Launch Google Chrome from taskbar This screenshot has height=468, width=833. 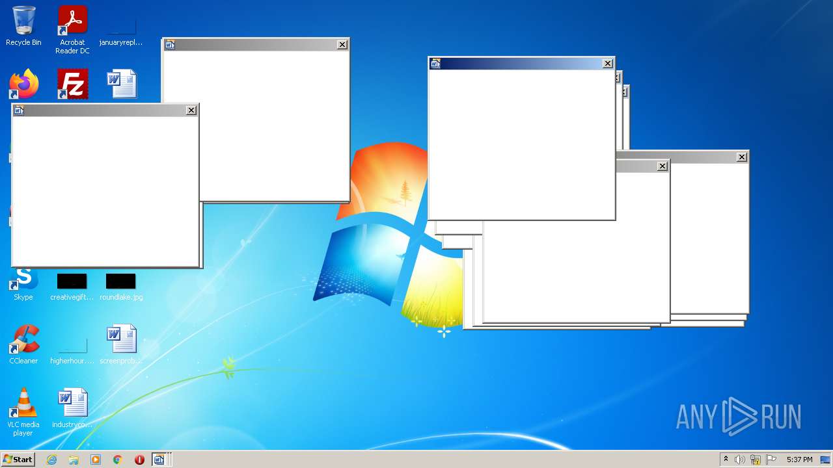pos(117,460)
